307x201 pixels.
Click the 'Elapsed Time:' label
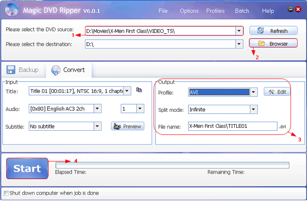tap(71, 172)
